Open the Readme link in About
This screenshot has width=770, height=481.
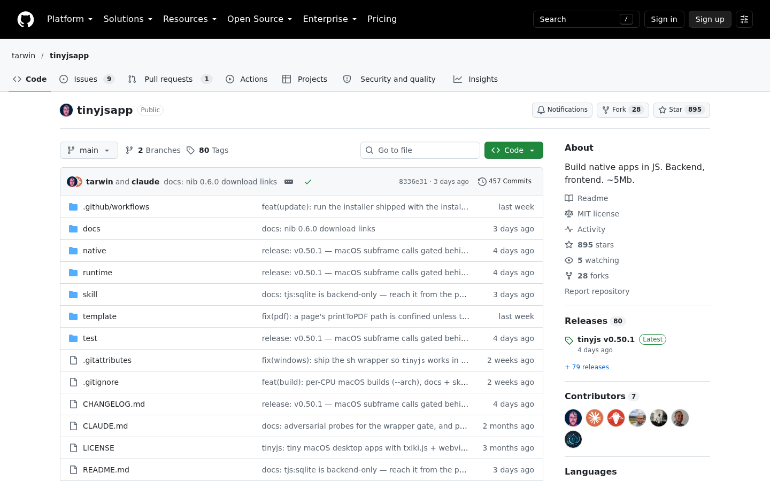pyautogui.click(x=587, y=198)
